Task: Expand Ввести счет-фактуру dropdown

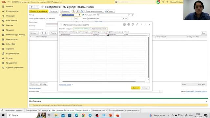Action: pos(39,84)
